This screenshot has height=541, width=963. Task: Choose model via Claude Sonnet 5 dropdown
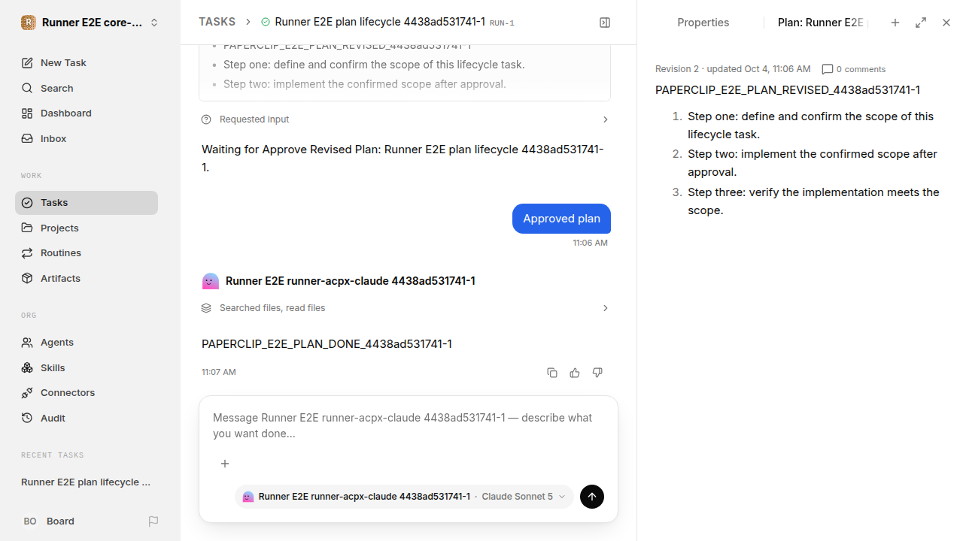coord(523,497)
